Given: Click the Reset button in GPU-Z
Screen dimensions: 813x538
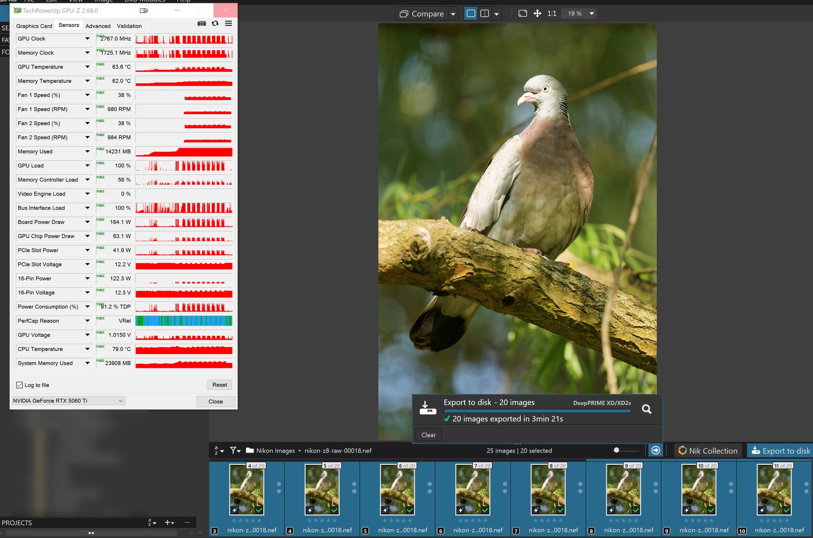Looking at the screenshot, I should [x=219, y=385].
